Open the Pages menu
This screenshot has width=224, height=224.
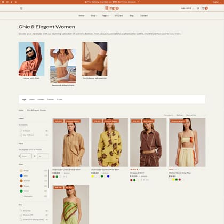tap(106, 15)
